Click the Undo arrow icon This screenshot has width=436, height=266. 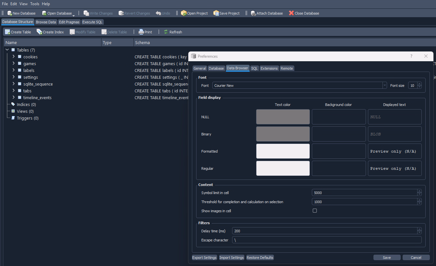tap(158, 13)
